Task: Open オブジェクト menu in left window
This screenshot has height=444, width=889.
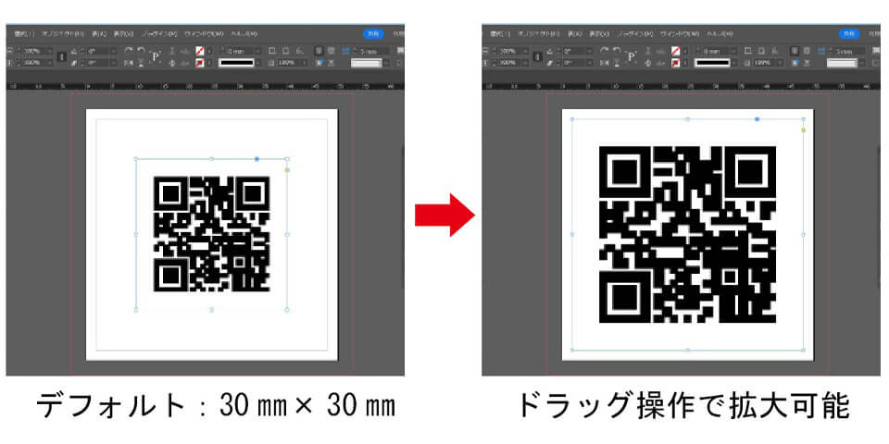Action: click(63, 33)
